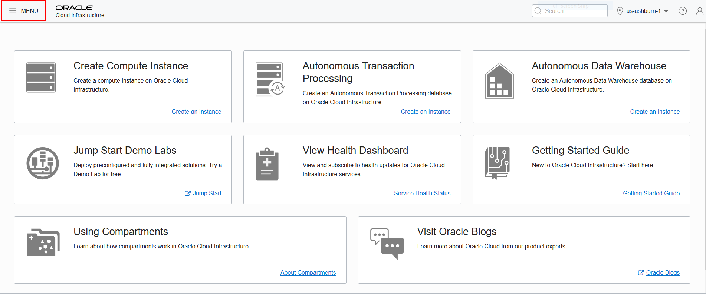Image resolution: width=706 pixels, height=294 pixels.
Task: Open the hamburger MENU button
Action: (24, 11)
